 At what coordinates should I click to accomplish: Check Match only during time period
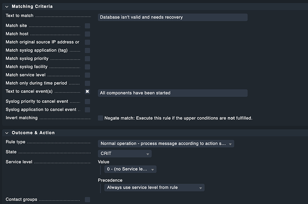[87, 83]
